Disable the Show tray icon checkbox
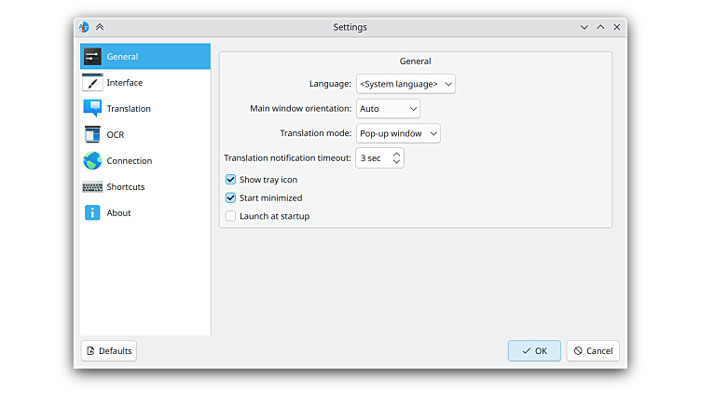The width and height of the screenshot is (701, 394). [230, 180]
